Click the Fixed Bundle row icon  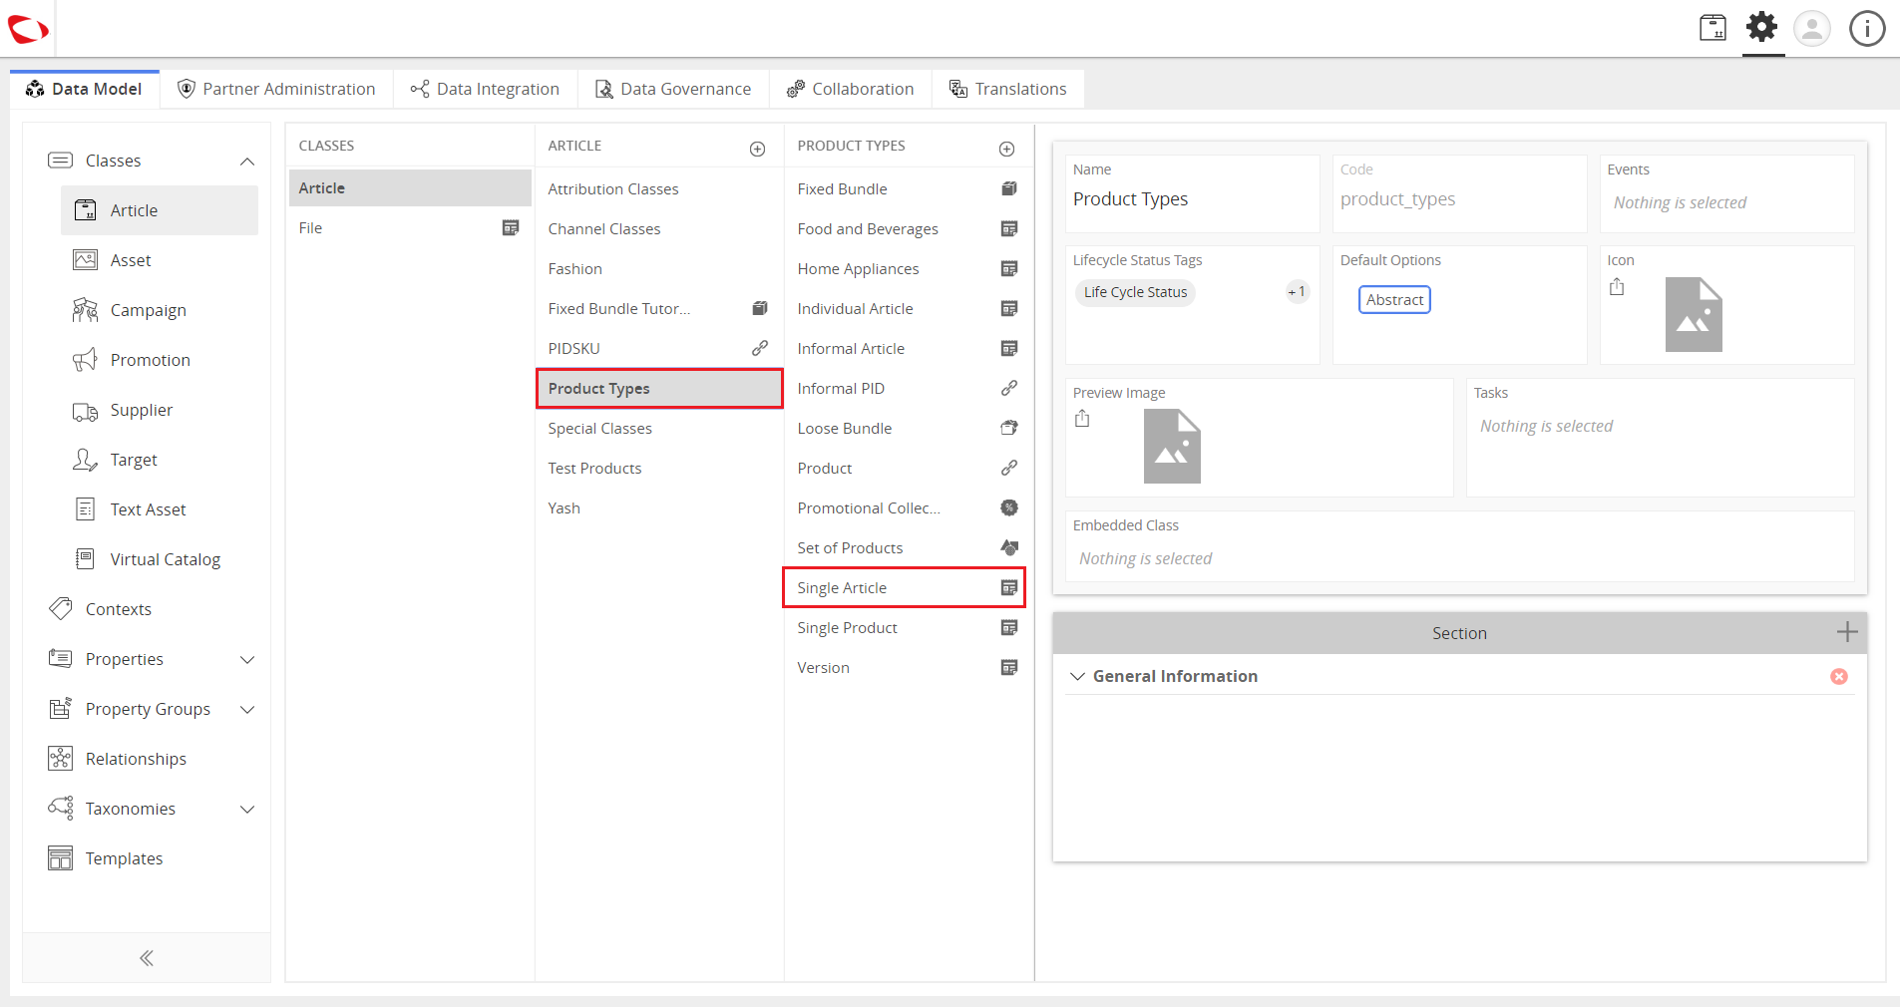click(x=1009, y=188)
